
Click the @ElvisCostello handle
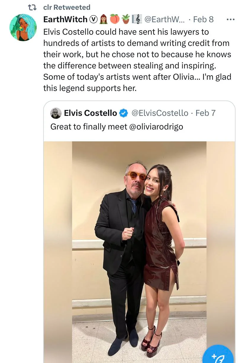click(159, 113)
